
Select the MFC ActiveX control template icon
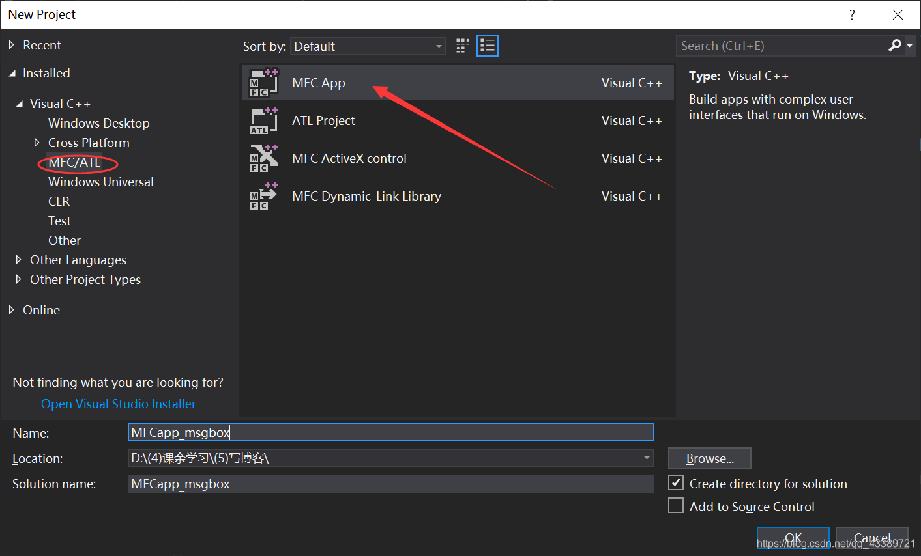point(264,159)
